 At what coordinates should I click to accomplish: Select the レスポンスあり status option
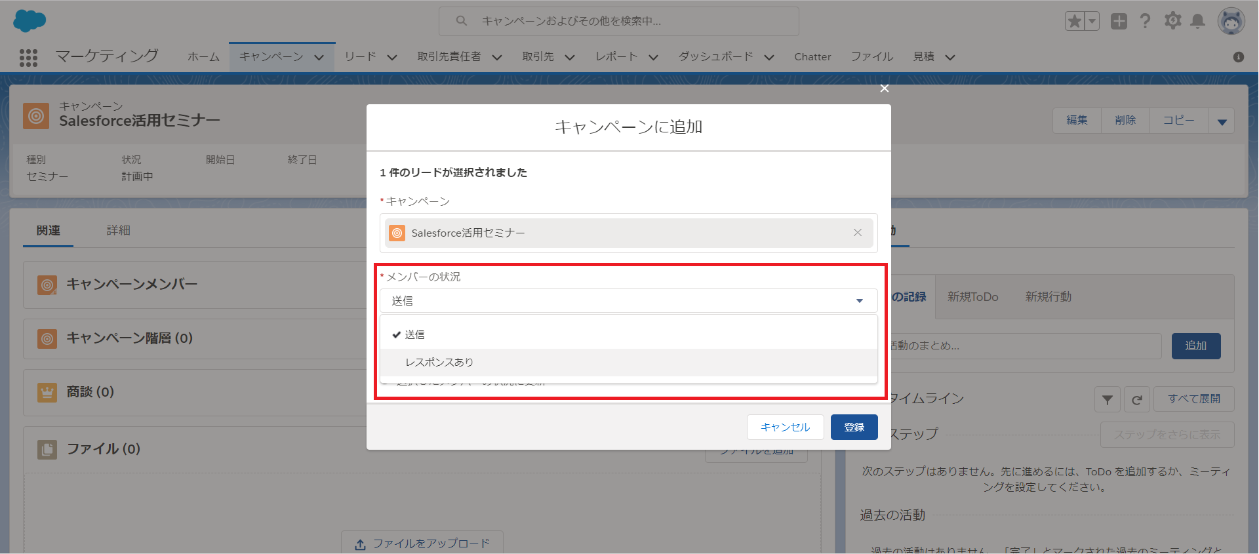[x=439, y=363]
